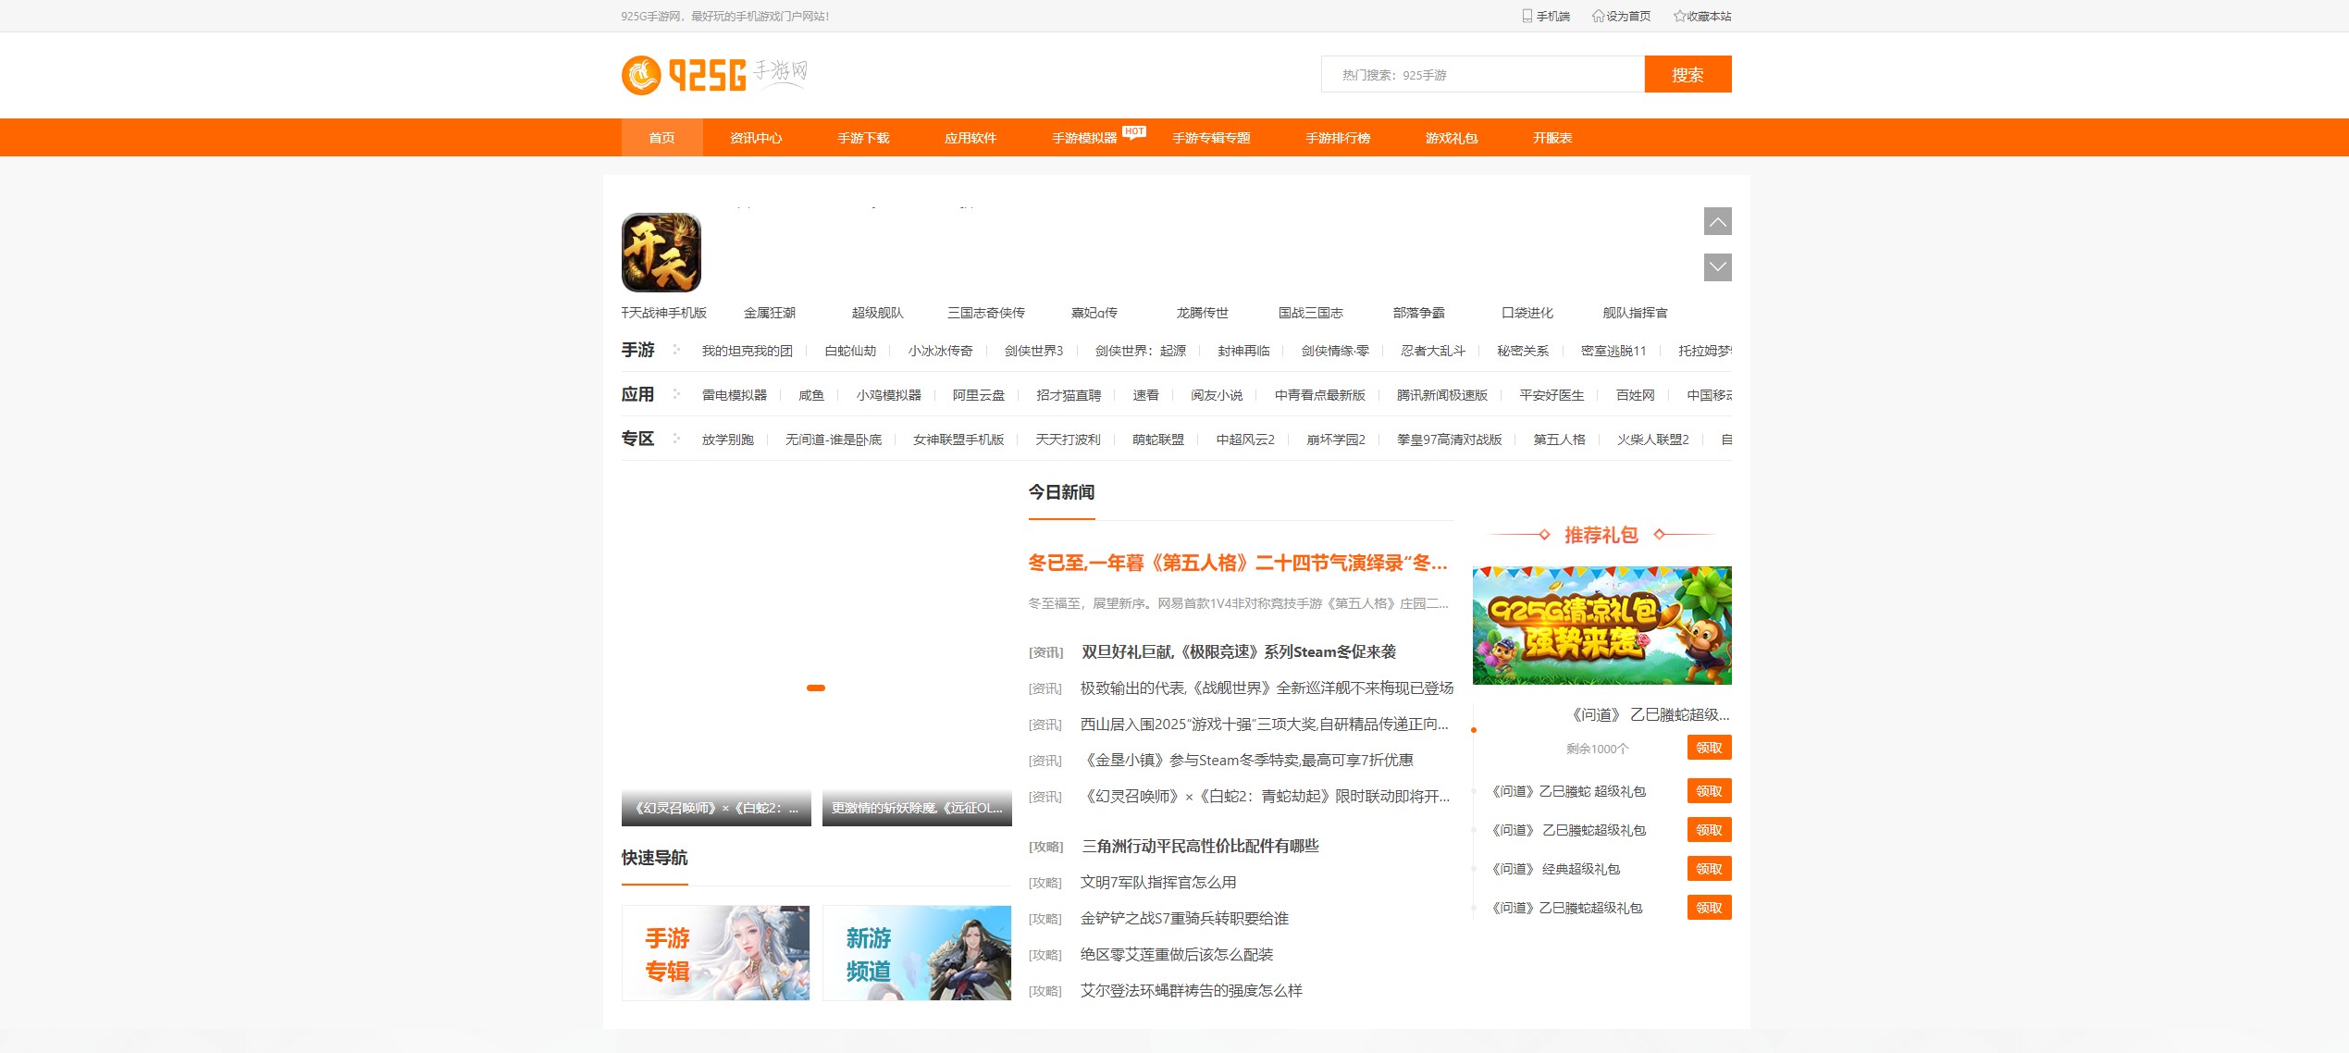Click the HOT badge on 手游模拟器
Viewport: 2349px width, 1053px height.
pyautogui.click(x=1133, y=130)
